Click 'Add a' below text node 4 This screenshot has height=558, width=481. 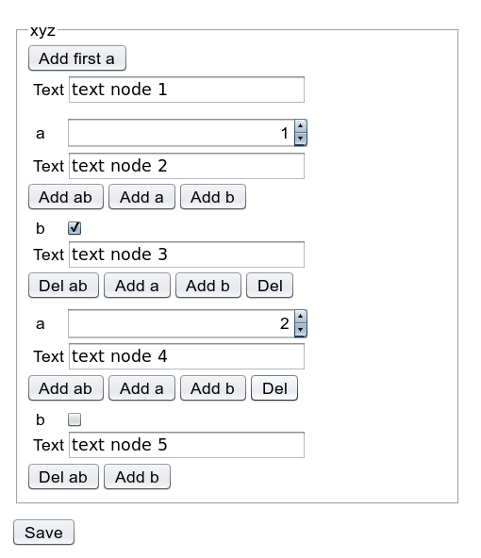click(141, 388)
